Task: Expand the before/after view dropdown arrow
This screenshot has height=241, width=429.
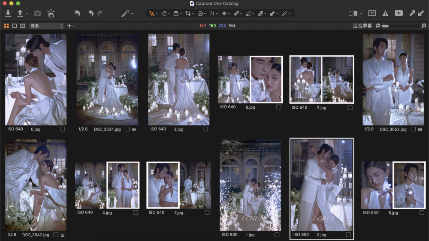Action: 361,14
